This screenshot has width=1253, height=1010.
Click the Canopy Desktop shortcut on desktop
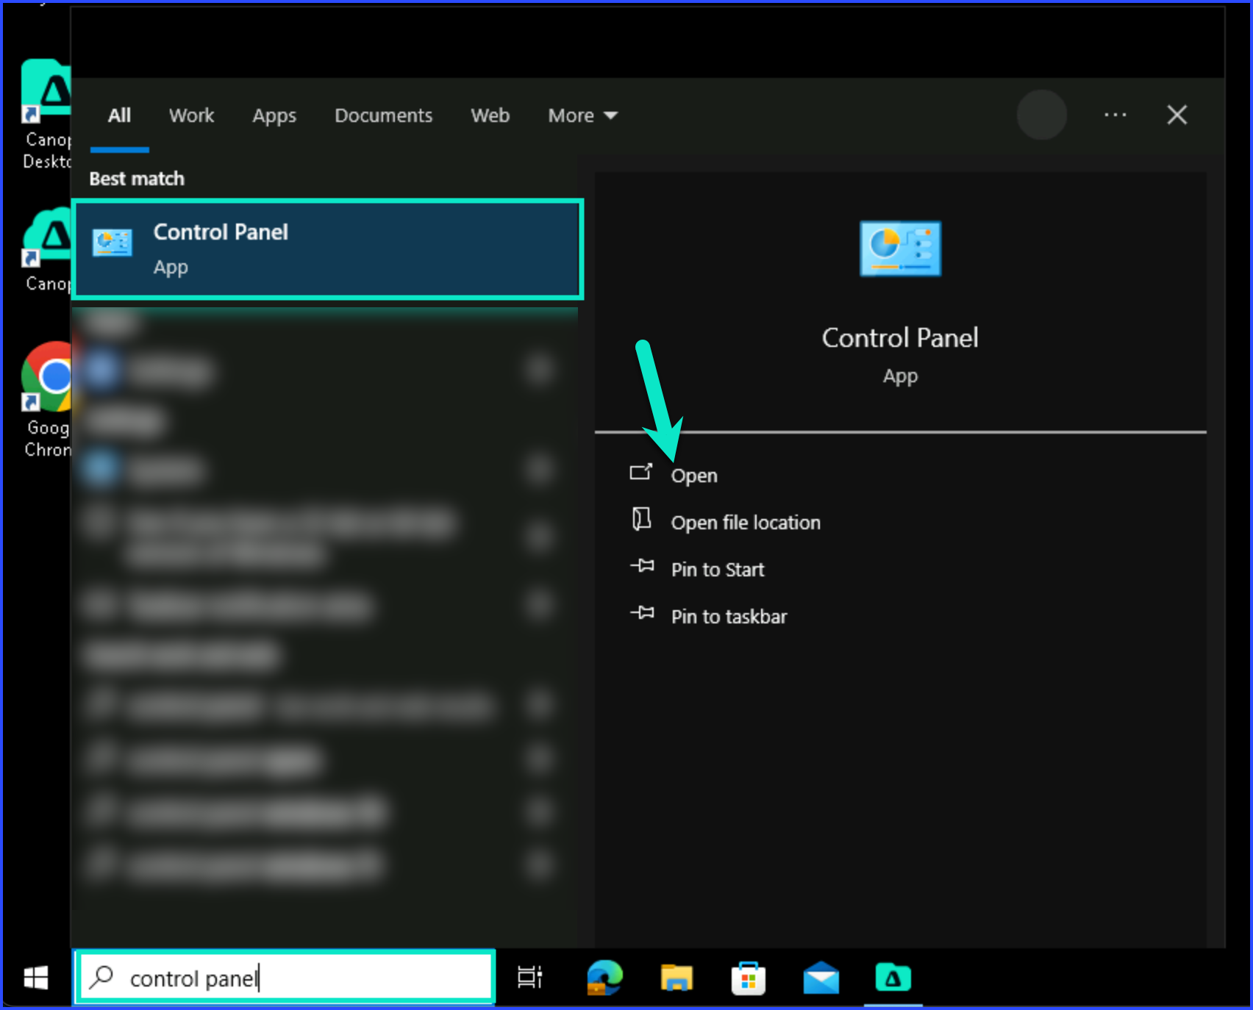(x=46, y=114)
